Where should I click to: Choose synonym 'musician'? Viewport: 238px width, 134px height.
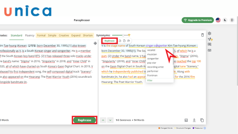(152, 54)
